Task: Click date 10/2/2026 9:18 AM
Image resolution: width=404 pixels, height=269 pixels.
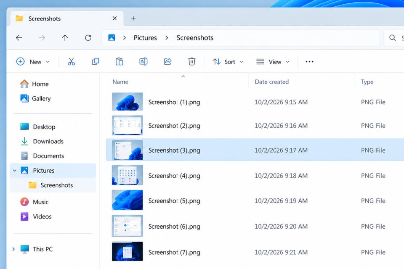Action: coord(281,176)
